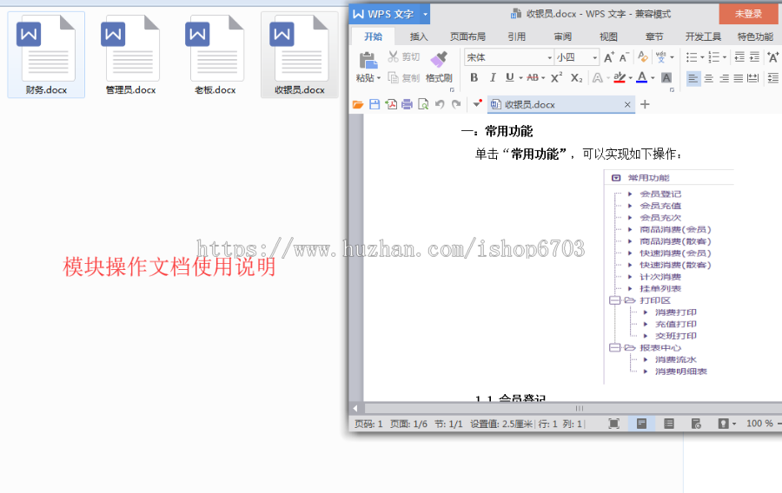
Task: Apply the red highlight color swatch
Action: click(x=620, y=78)
